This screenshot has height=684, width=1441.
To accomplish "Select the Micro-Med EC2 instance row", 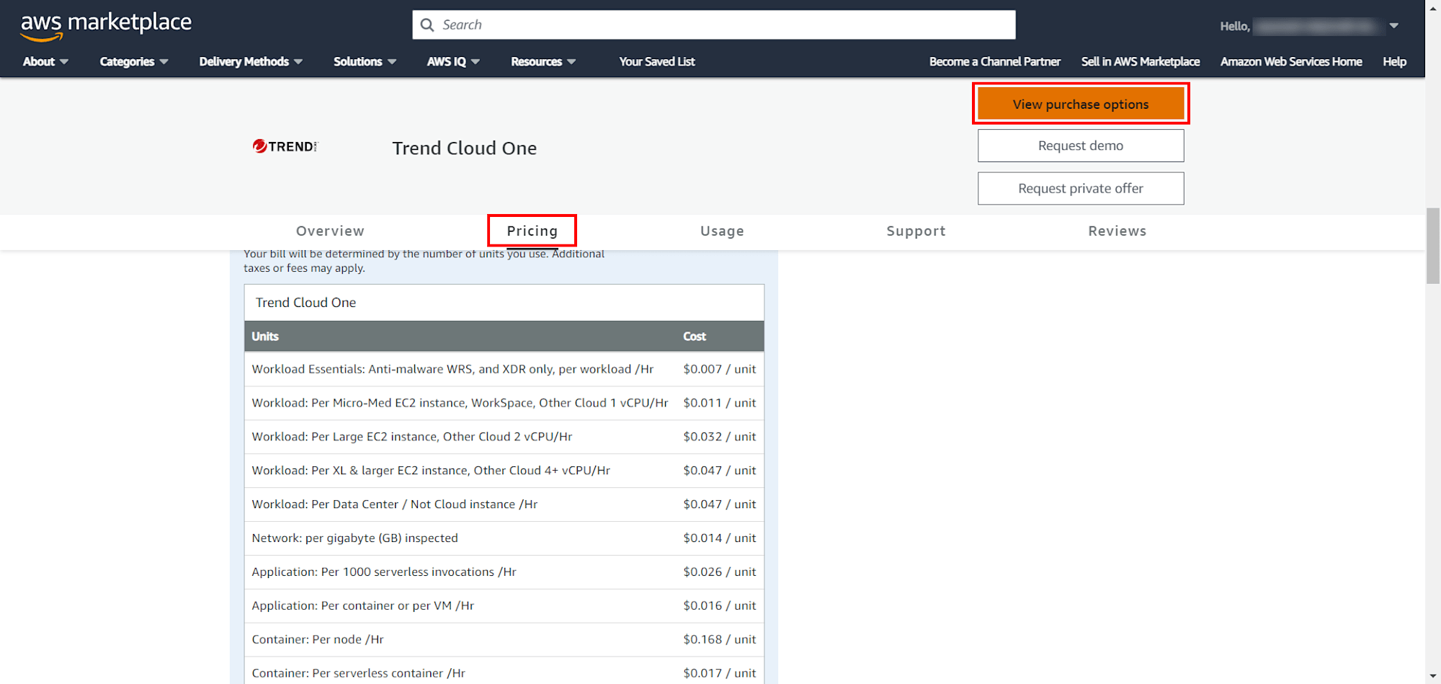I will click(504, 403).
